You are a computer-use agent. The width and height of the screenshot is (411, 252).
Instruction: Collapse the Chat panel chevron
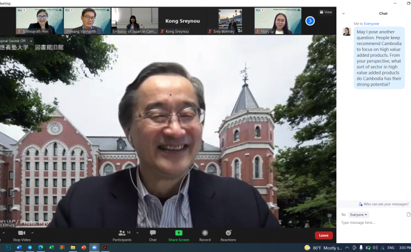click(x=343, y=13)
